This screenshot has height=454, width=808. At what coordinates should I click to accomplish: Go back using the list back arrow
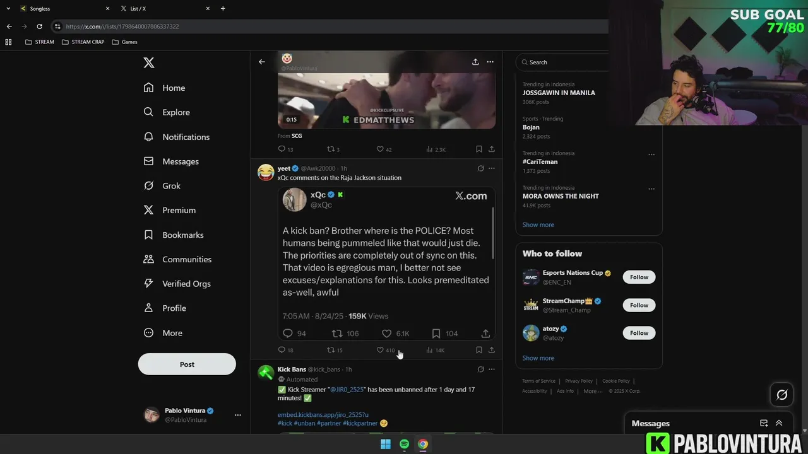tap(262, 62)
